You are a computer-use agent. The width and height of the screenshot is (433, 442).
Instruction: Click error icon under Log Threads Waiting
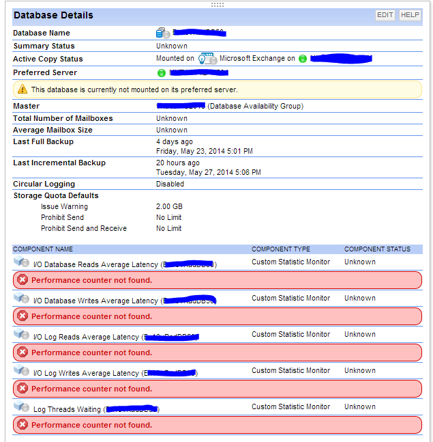pos(23,424)
